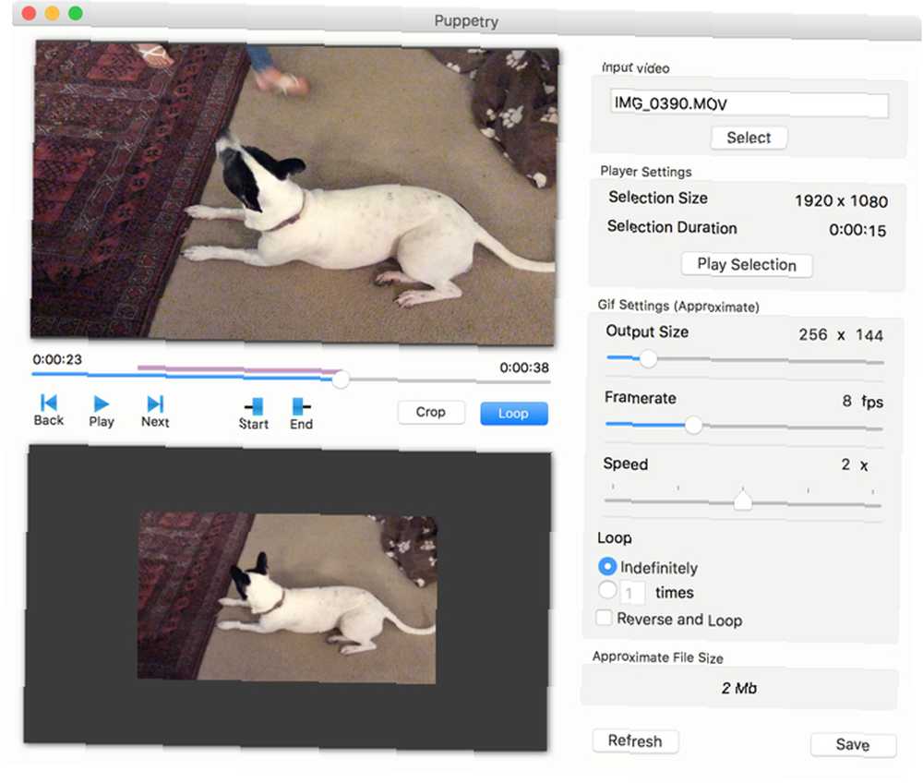Click the Back frame icon
Image resolution: width=923 pixels, height=783 pixels.
tap(48, 403)
